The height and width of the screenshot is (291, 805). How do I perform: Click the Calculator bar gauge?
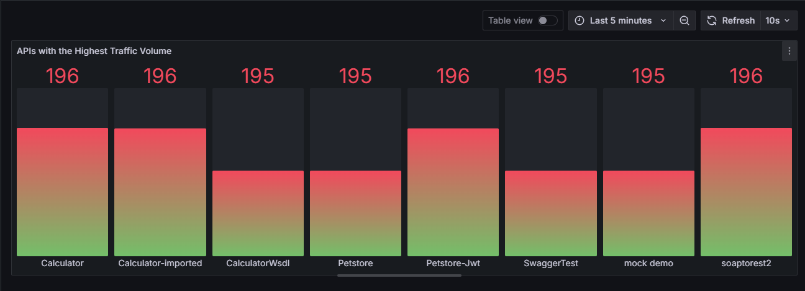(x=62, y=192)
